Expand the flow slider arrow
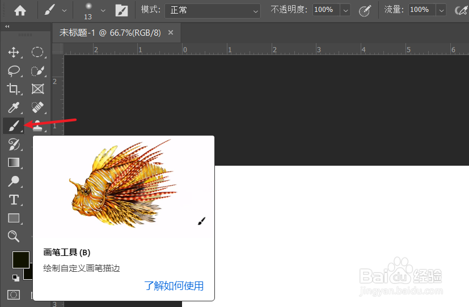This screenshot has height=307, width=469. tap(441, 10)
